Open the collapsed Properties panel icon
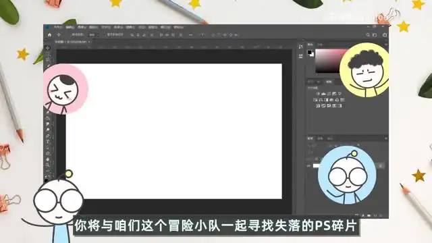432x243 pixels. 300,56
